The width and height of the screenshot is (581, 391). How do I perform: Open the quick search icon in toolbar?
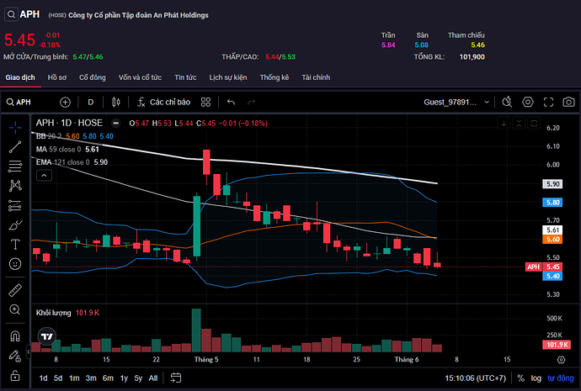coord(507,102)
